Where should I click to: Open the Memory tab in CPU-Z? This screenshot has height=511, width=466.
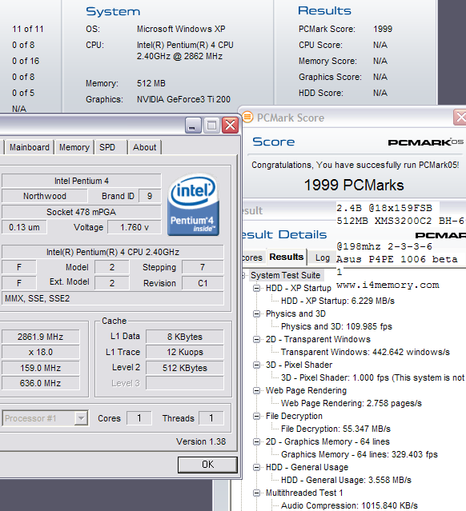(74, 147)
